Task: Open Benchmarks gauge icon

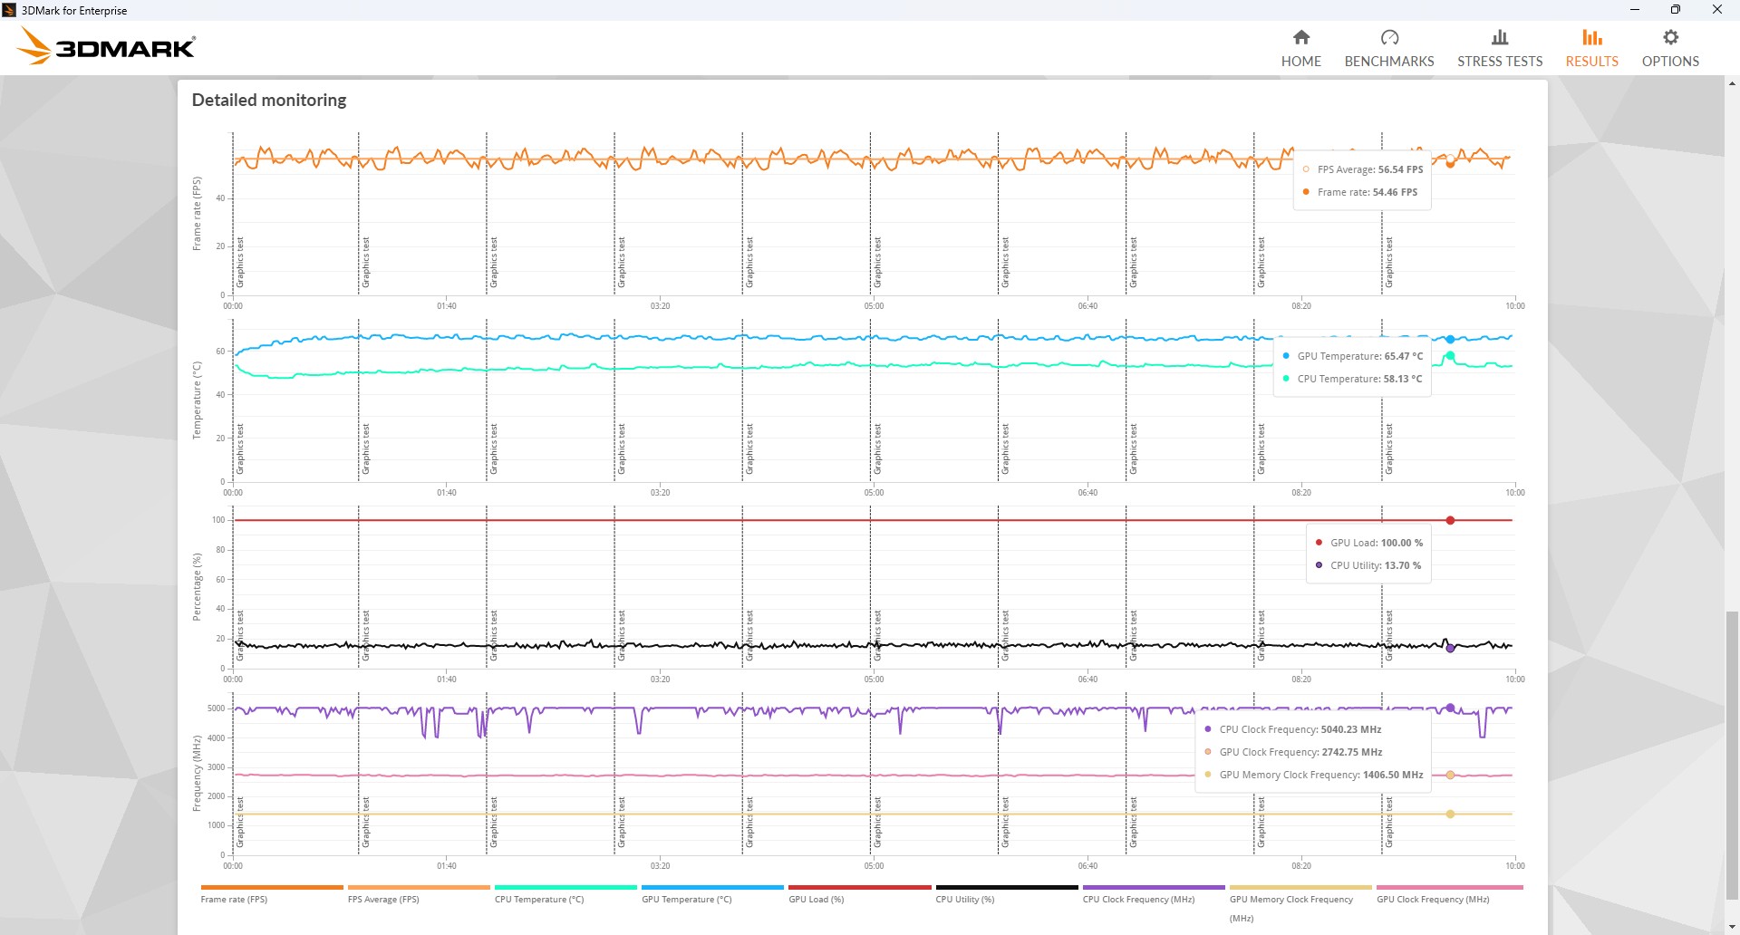Action: (1388, 38)
